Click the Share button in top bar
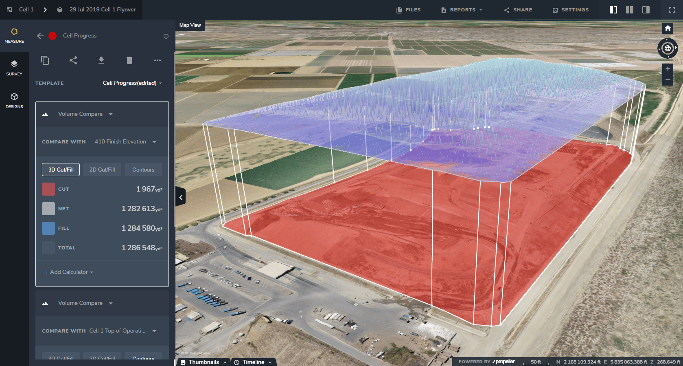Image resolution: width=683 pixels, height=366 pixels. [518, 10]
